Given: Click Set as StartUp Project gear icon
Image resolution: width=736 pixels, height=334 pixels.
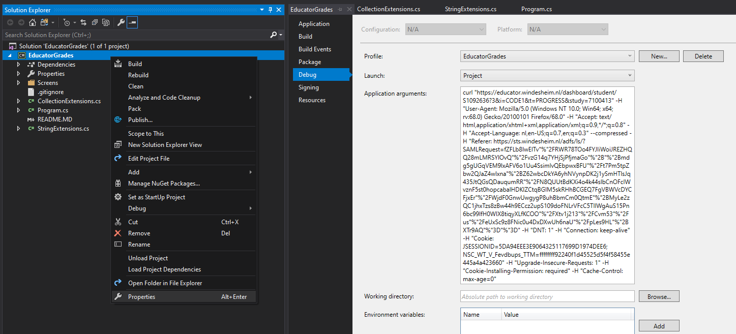Looking at the screenshot, I should tap(118, 197).
